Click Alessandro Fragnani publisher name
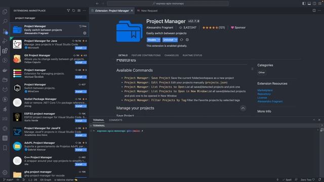This screenshot has width=324, height=182. (160, 27)
